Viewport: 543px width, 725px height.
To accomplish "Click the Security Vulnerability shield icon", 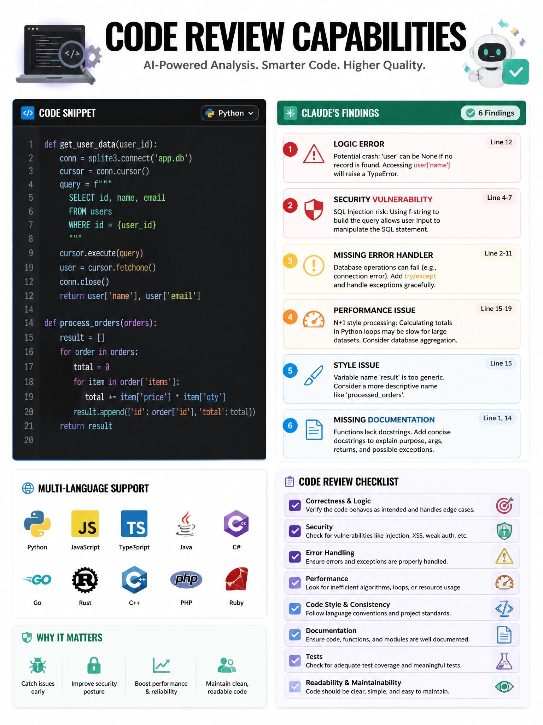I will (x=314, y=210).
